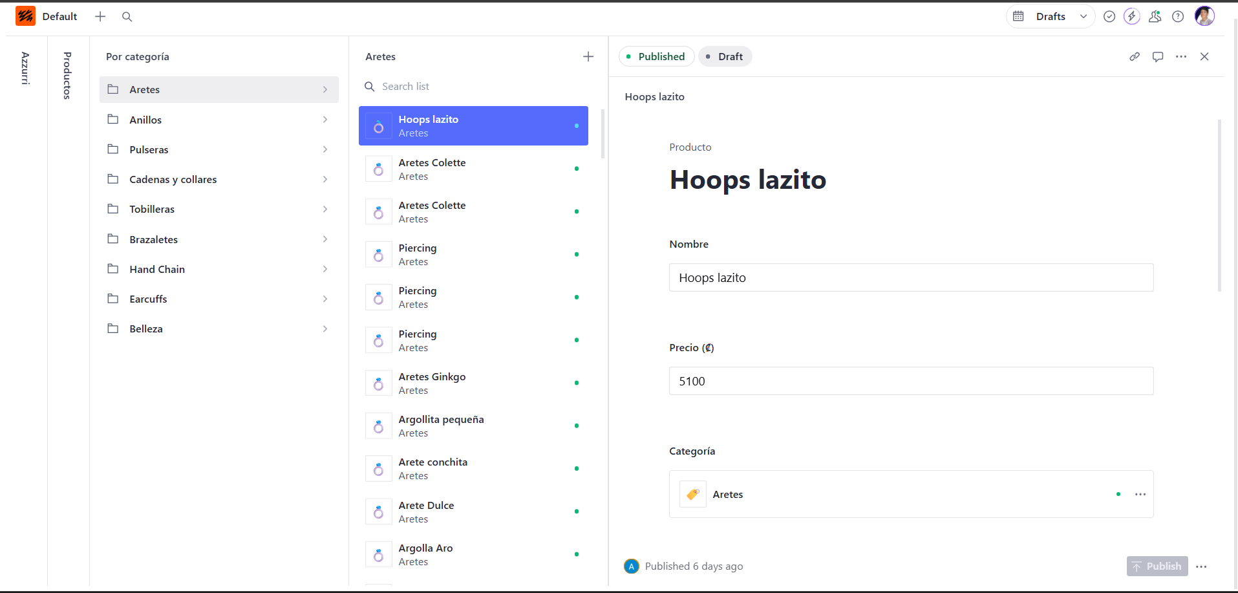Screen dimensions: 1238x593
Task: Open the Aretes reference options menu
Action: click(x=1140, y=495)
